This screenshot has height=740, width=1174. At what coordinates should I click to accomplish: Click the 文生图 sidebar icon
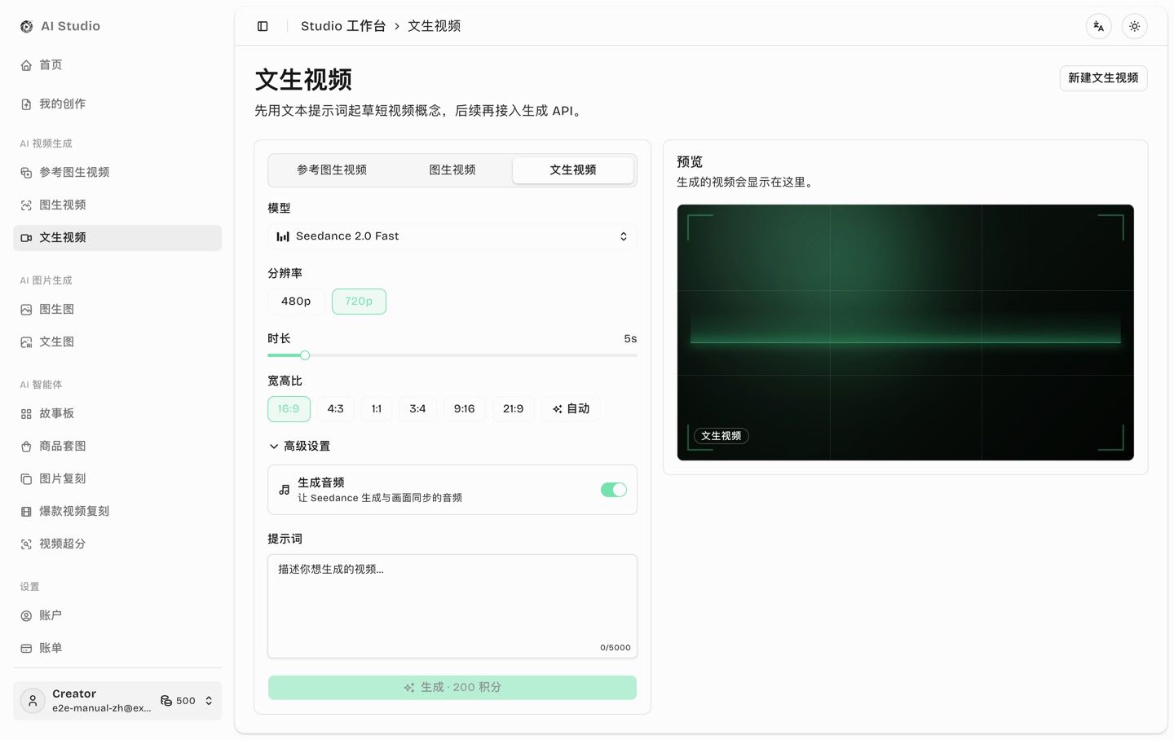pos(26,342)
